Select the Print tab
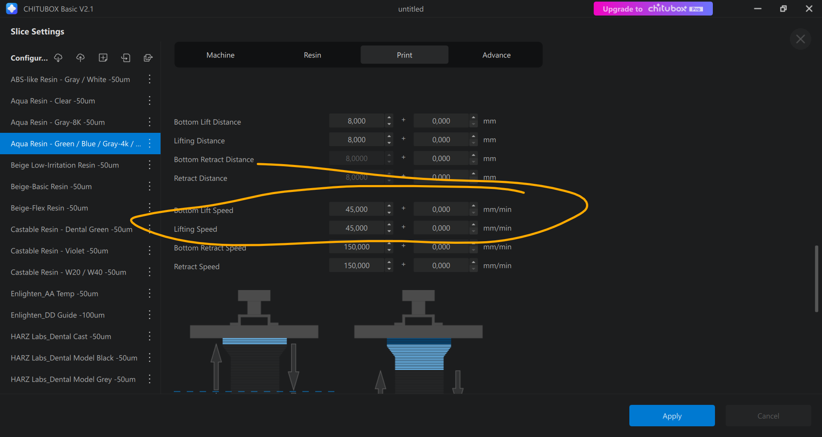 (405, 55)
